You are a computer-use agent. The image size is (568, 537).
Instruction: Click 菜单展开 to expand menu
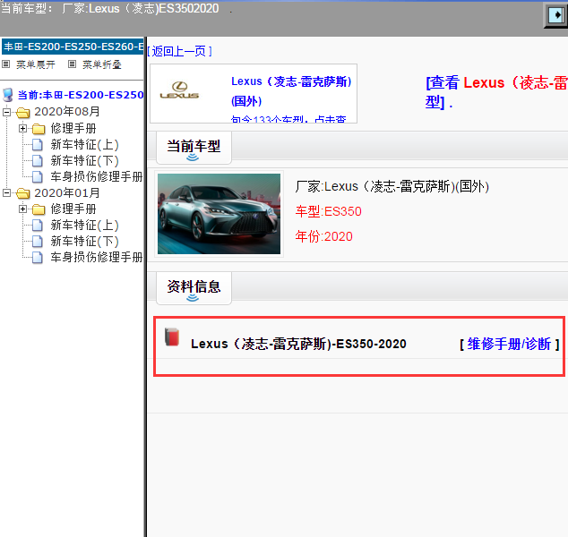tap(36, 64)
